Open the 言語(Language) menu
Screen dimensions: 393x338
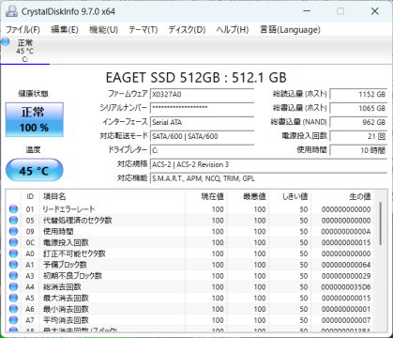(290, 30)
